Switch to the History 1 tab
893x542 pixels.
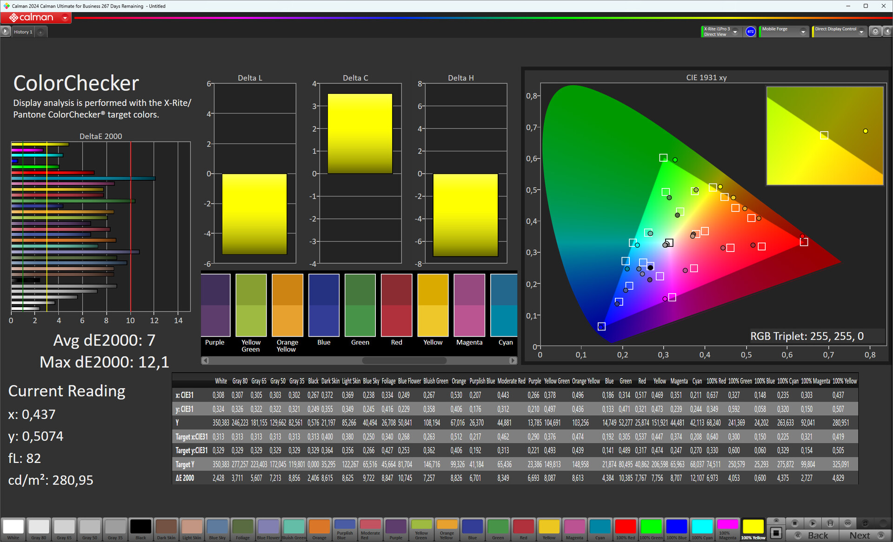23,32
